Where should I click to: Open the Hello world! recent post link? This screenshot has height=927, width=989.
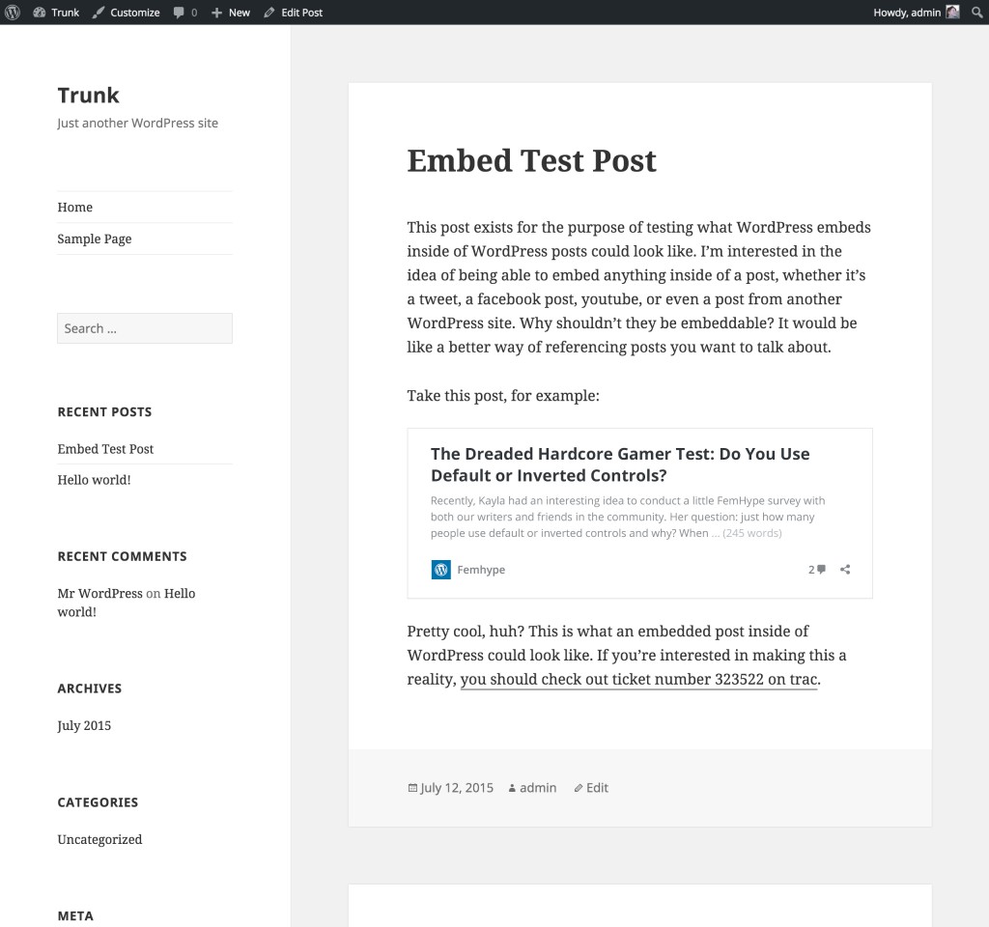point(94,480)
